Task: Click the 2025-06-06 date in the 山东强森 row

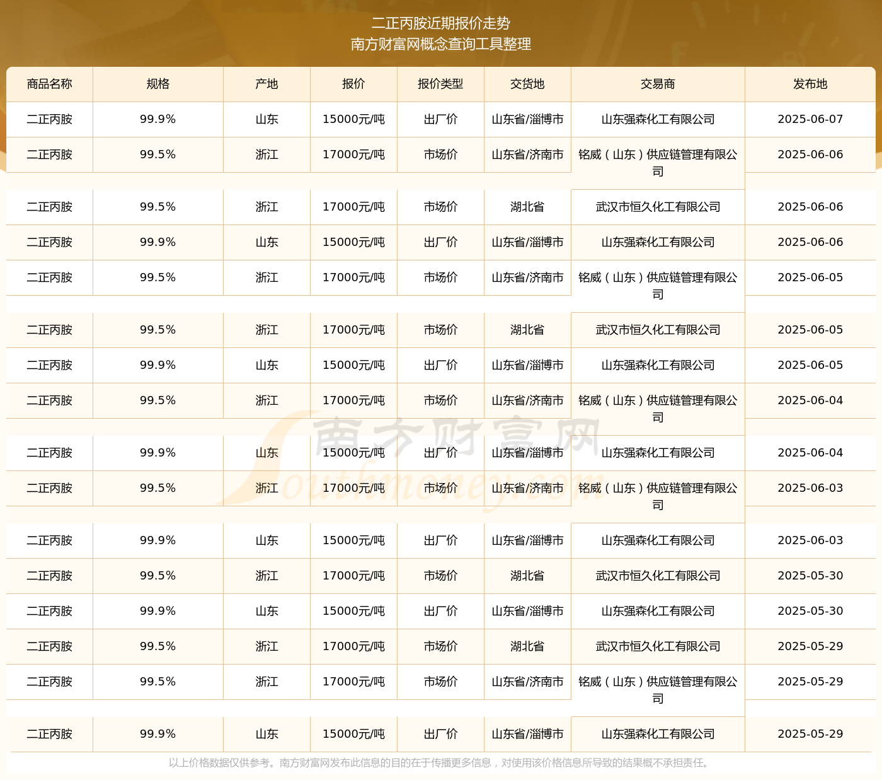Action: (x=810, y=242)
